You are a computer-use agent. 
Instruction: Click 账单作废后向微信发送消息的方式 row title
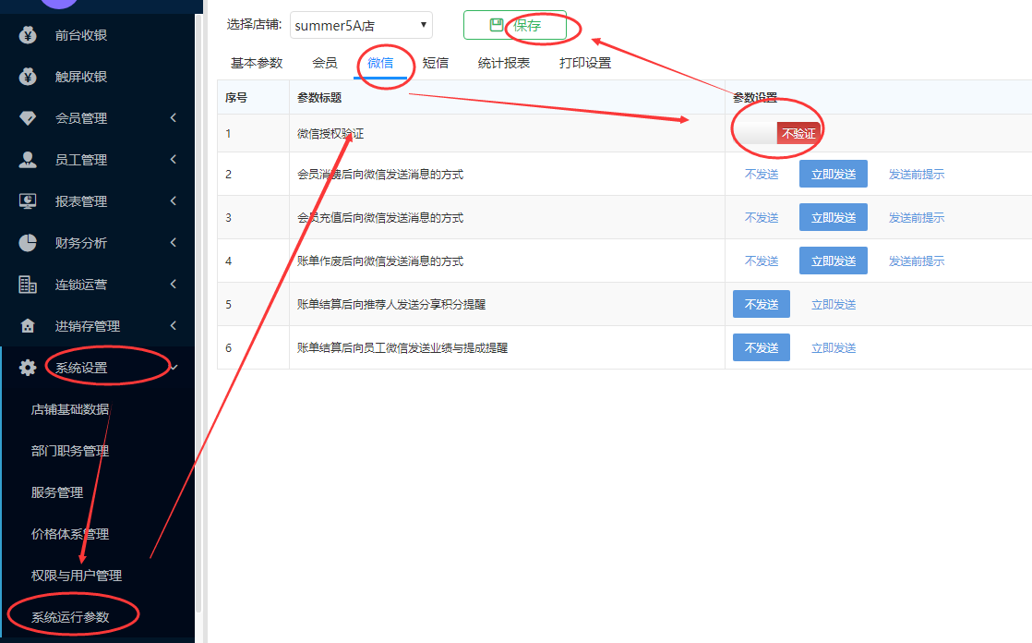379,261
